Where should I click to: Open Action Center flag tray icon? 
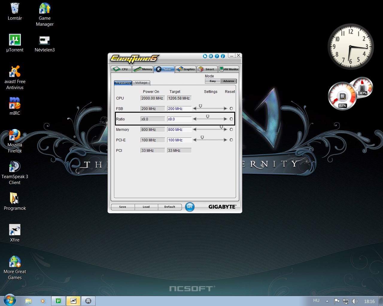pos(337,301)
